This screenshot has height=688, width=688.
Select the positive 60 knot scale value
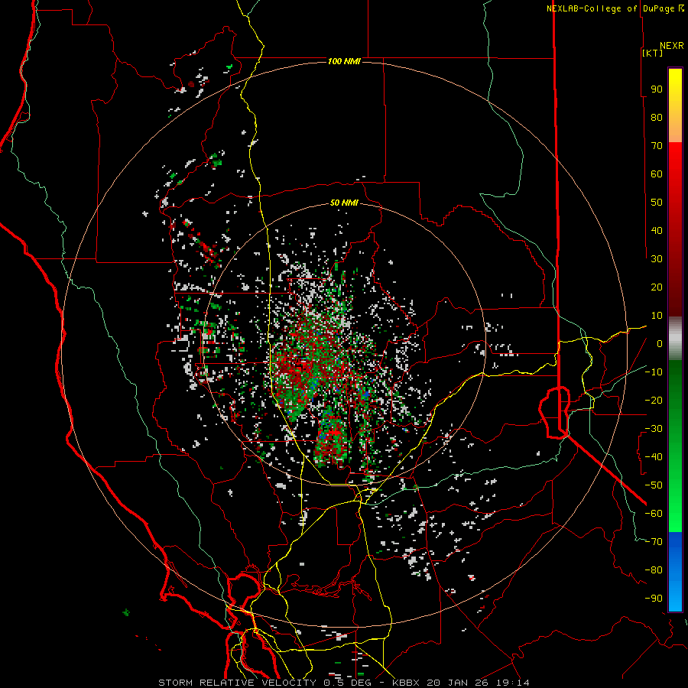657,174
